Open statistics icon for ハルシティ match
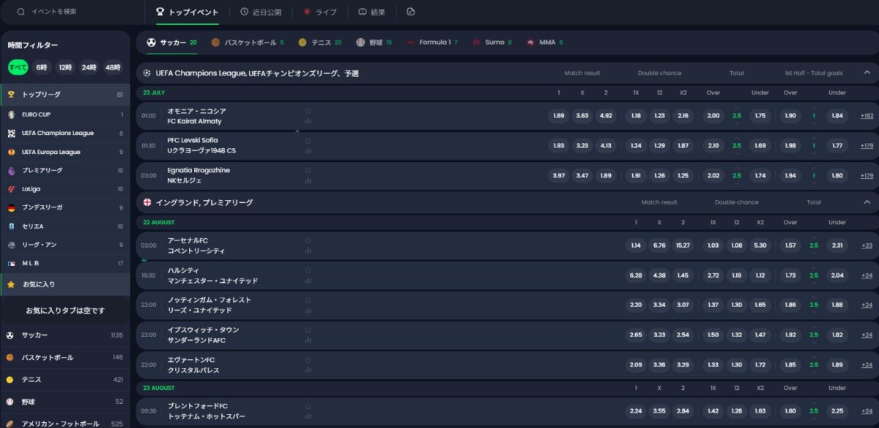This screenshot has height=428, width=879. tap(308, 281)
